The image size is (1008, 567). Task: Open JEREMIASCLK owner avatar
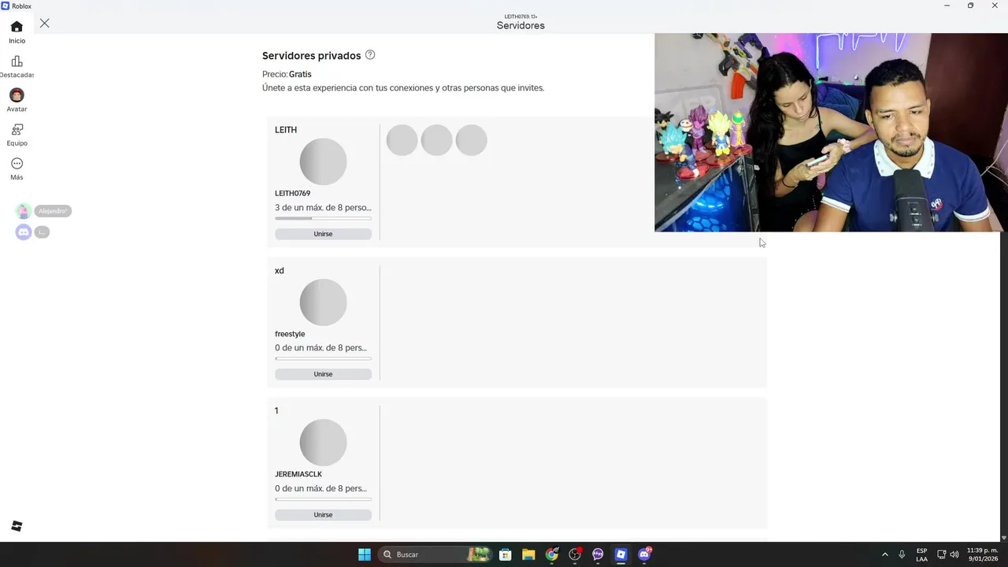coord(323,443)
